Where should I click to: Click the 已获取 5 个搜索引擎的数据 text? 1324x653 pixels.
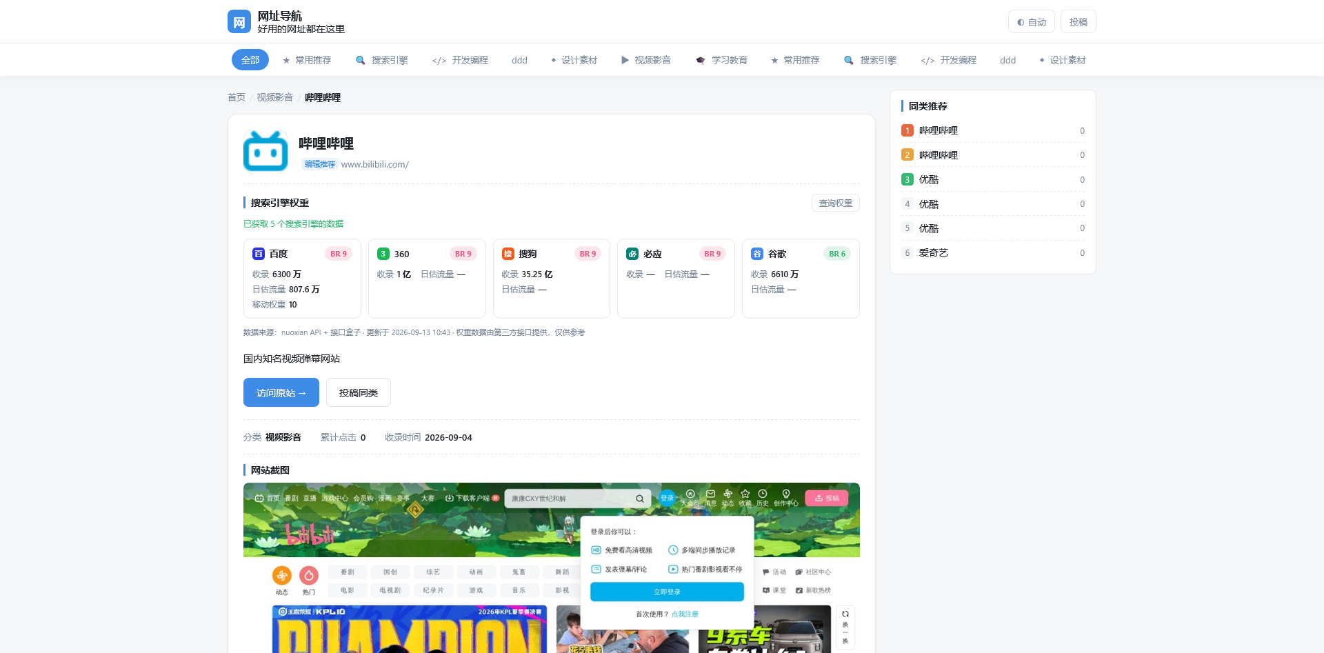coord(293,223)
